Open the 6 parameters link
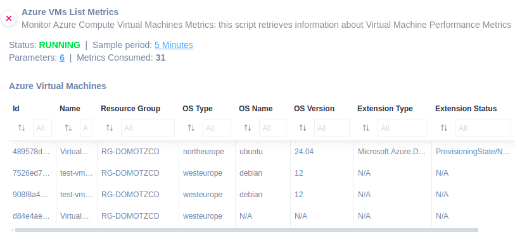Screen dimensions: 515x237 coord(62,58)
